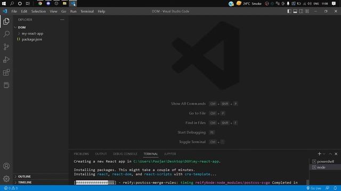
Task: Open the Search view in activity bar
Action: click(6, 34)
